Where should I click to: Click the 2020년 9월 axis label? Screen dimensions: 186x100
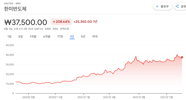(29, 97)
